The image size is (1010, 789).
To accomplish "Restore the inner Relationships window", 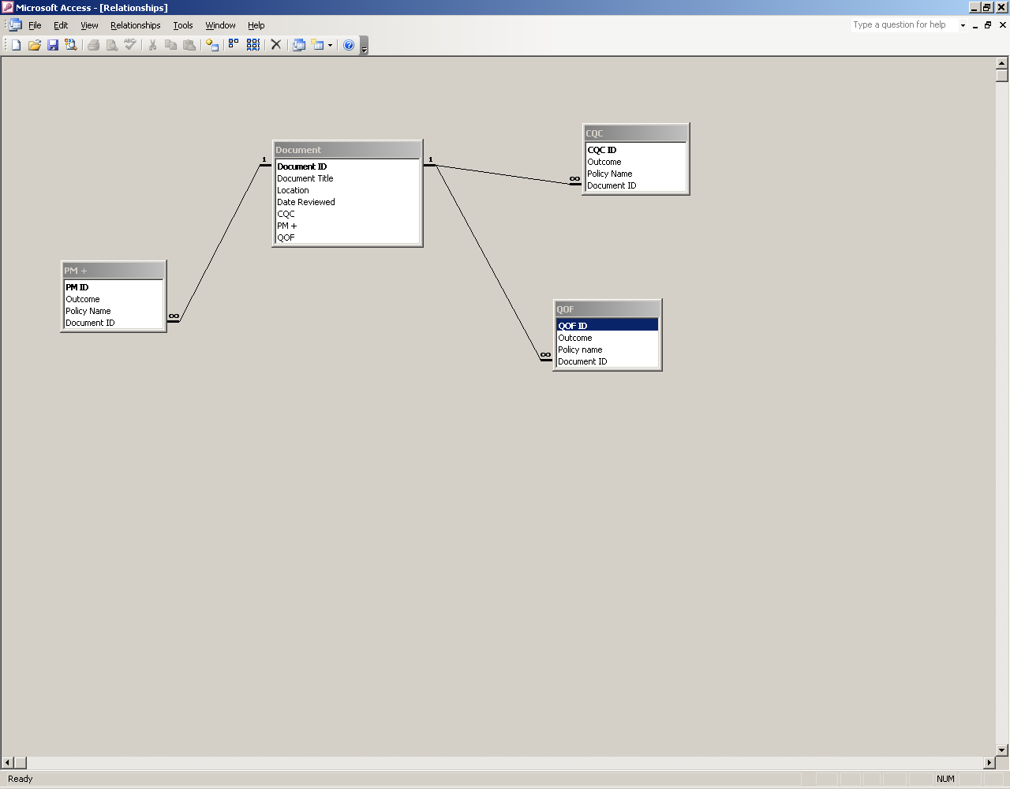I will [988, 25].
